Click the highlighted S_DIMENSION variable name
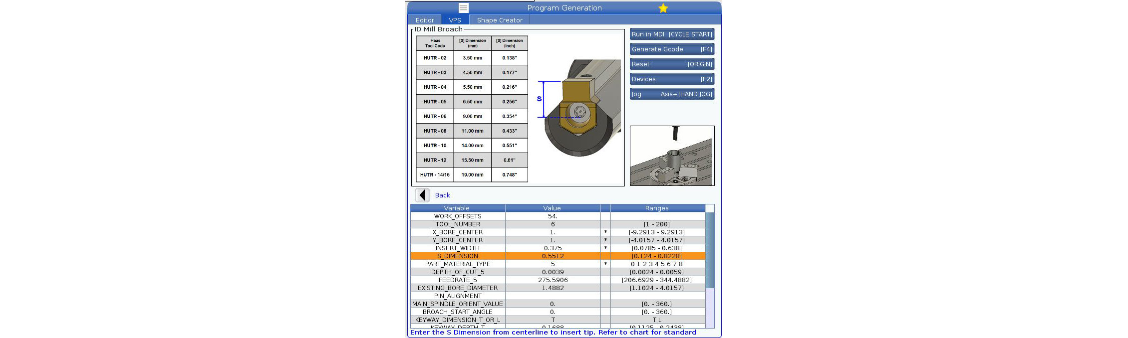Image resolution: width=1128 pixels, height=338 pixels. click(458, 256)
